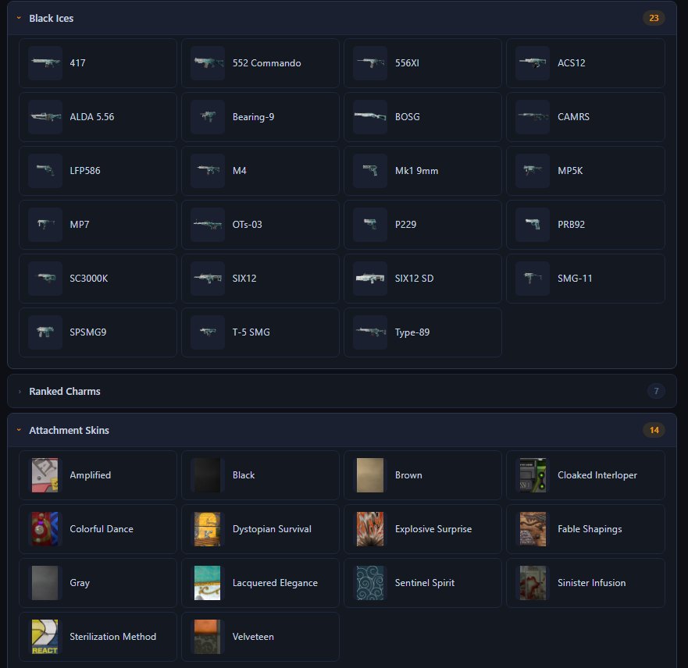Select the Sterilization Method skin thumbnail

45,637
